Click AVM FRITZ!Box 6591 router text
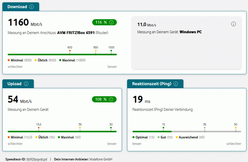 coord(76,33)
